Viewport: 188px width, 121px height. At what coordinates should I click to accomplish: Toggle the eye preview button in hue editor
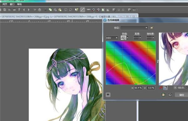coord(108,95)
